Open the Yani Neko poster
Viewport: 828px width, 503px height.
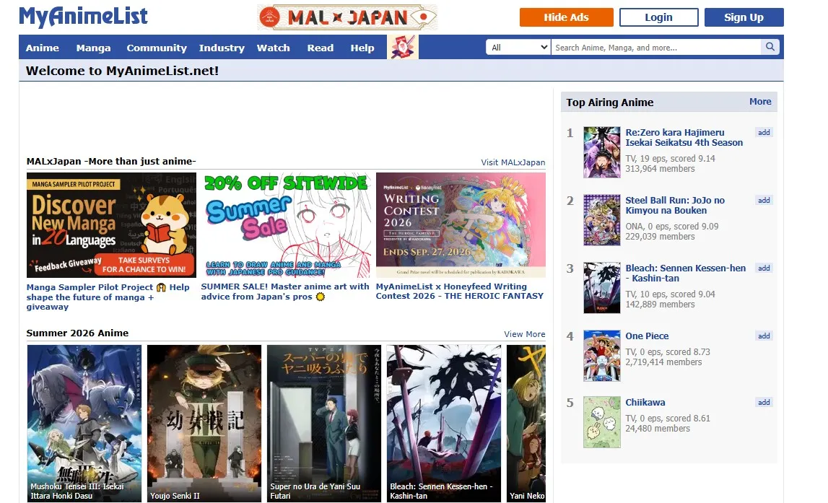(x=526, y=424)
